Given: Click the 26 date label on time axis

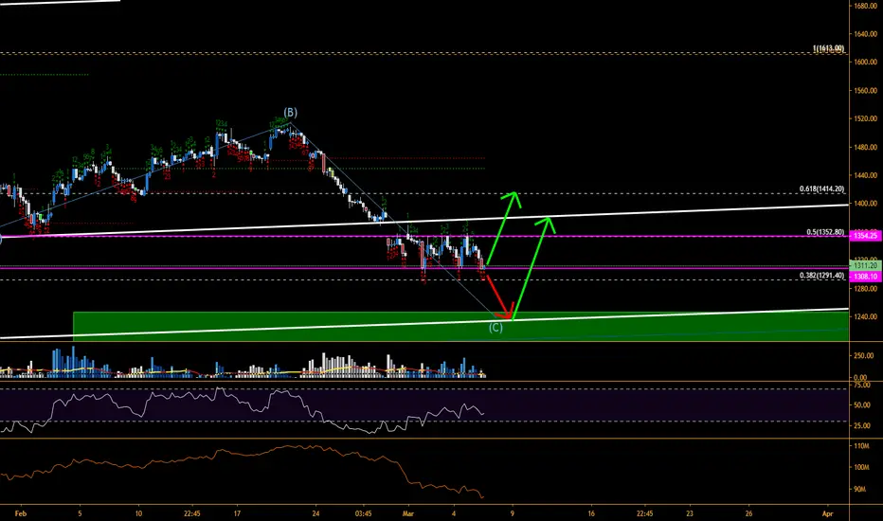Looking at the screenshot, I should coord(749,513).
